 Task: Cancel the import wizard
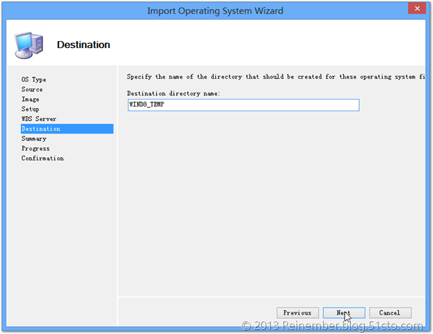pos(390,312)
